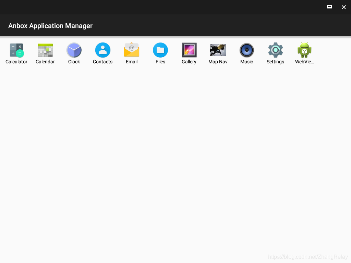Close the Anbox Application Manager window
This screenshot has width=351, height=263.
pyautogui.click(x=343, y=7)
